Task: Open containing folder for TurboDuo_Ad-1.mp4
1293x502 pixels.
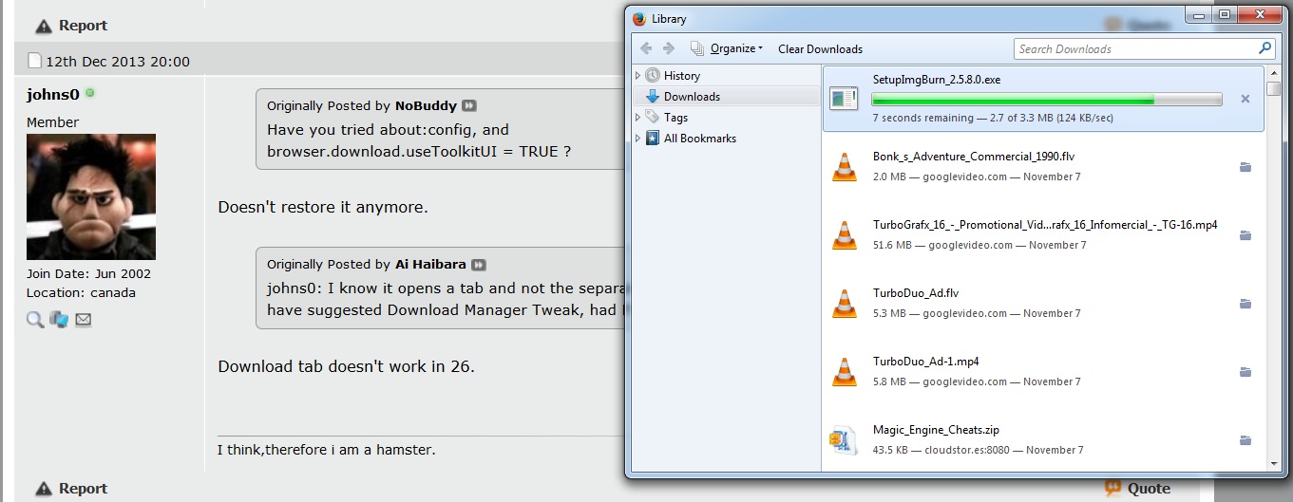Action: [x=1245, y=372]
